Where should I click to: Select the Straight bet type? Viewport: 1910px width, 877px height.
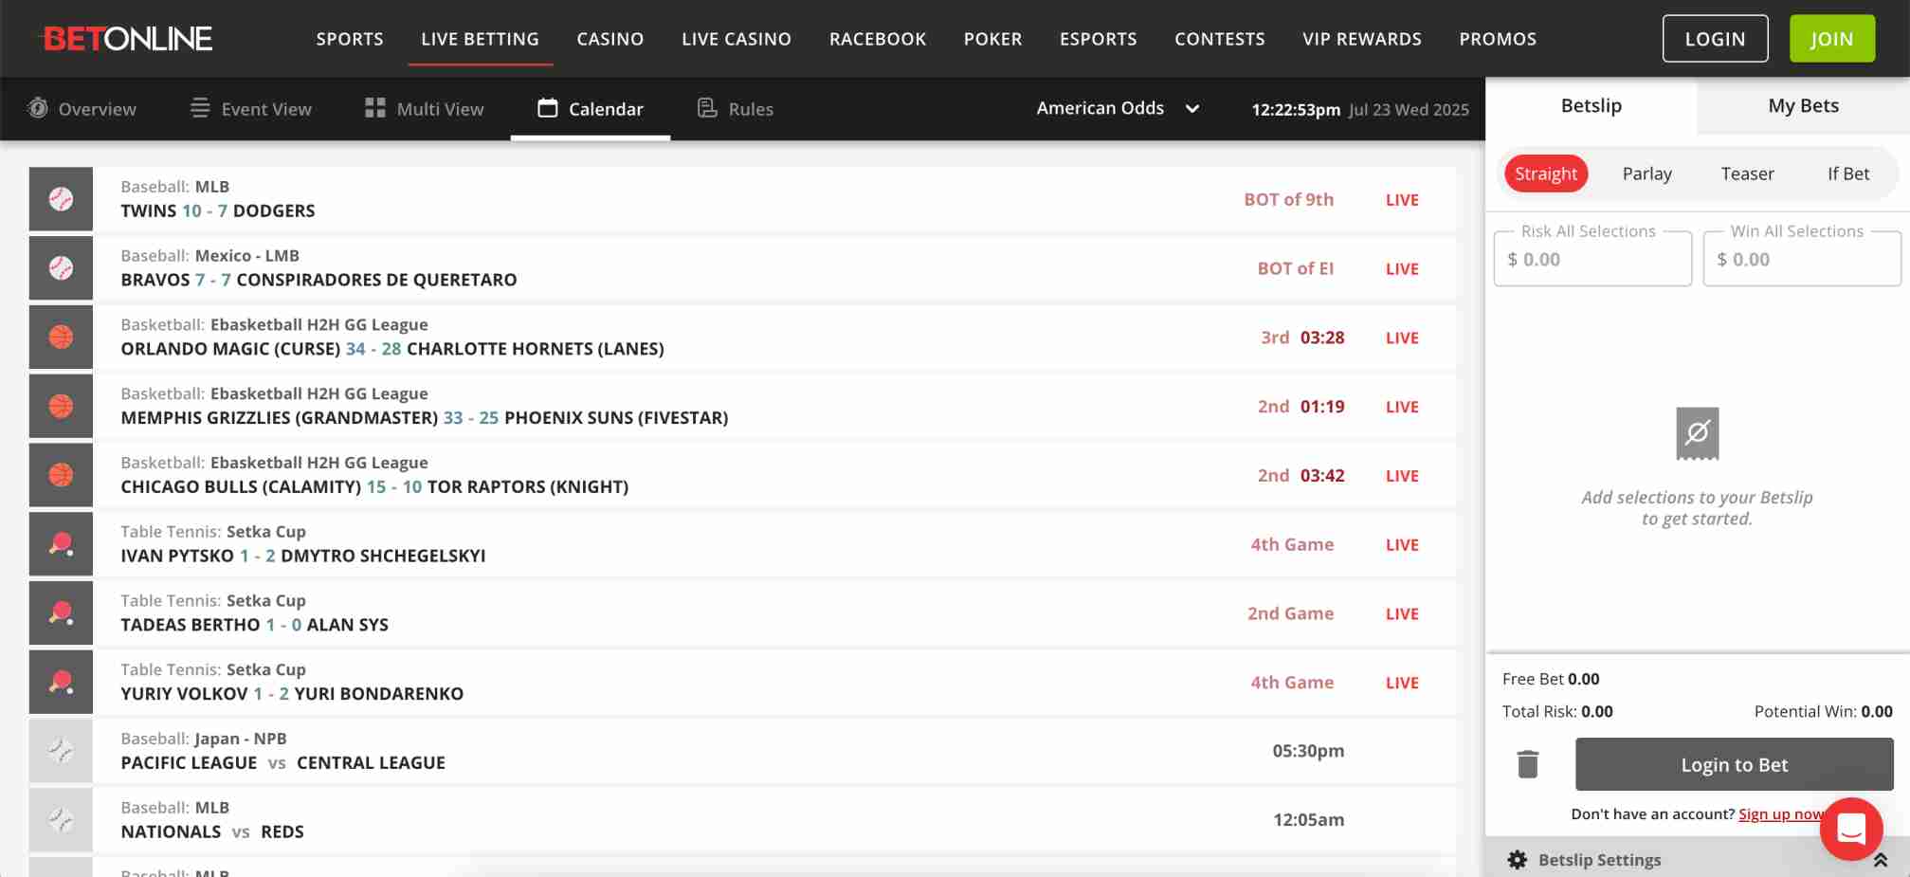pyautogui.click(x=1546, y=174)
